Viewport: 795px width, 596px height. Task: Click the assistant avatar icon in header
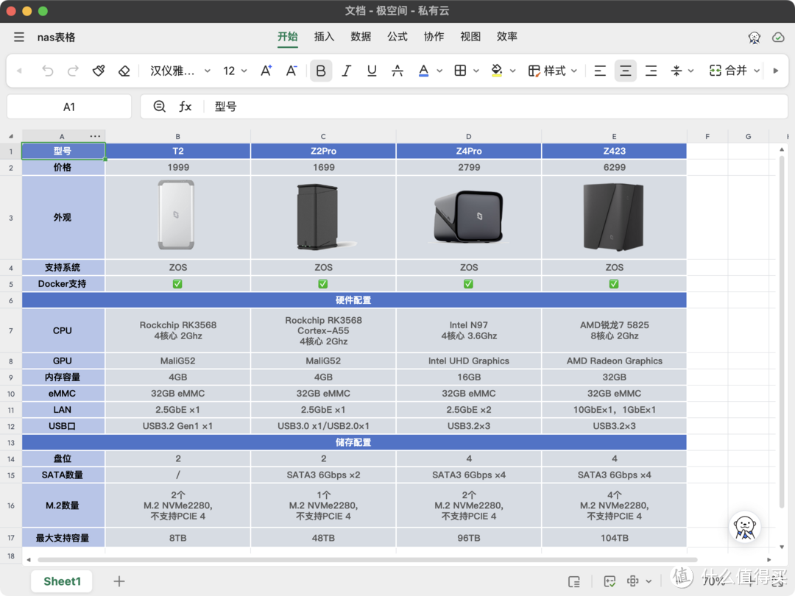pos(755,38)
